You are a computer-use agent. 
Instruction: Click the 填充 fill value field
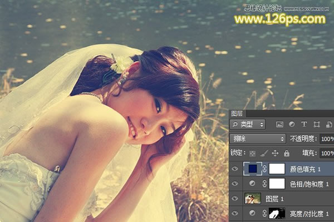(327, 153)
